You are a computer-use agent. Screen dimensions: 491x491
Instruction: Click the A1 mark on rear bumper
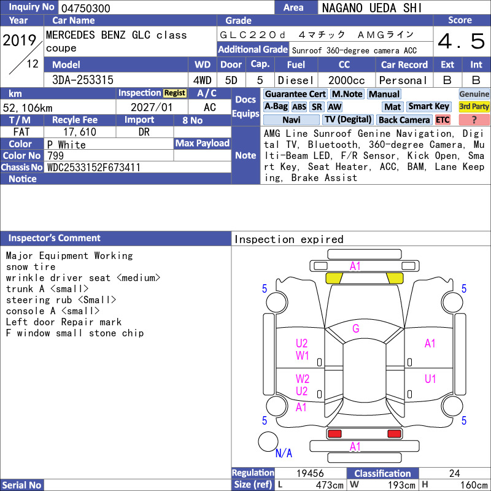(x=355, y=447)
